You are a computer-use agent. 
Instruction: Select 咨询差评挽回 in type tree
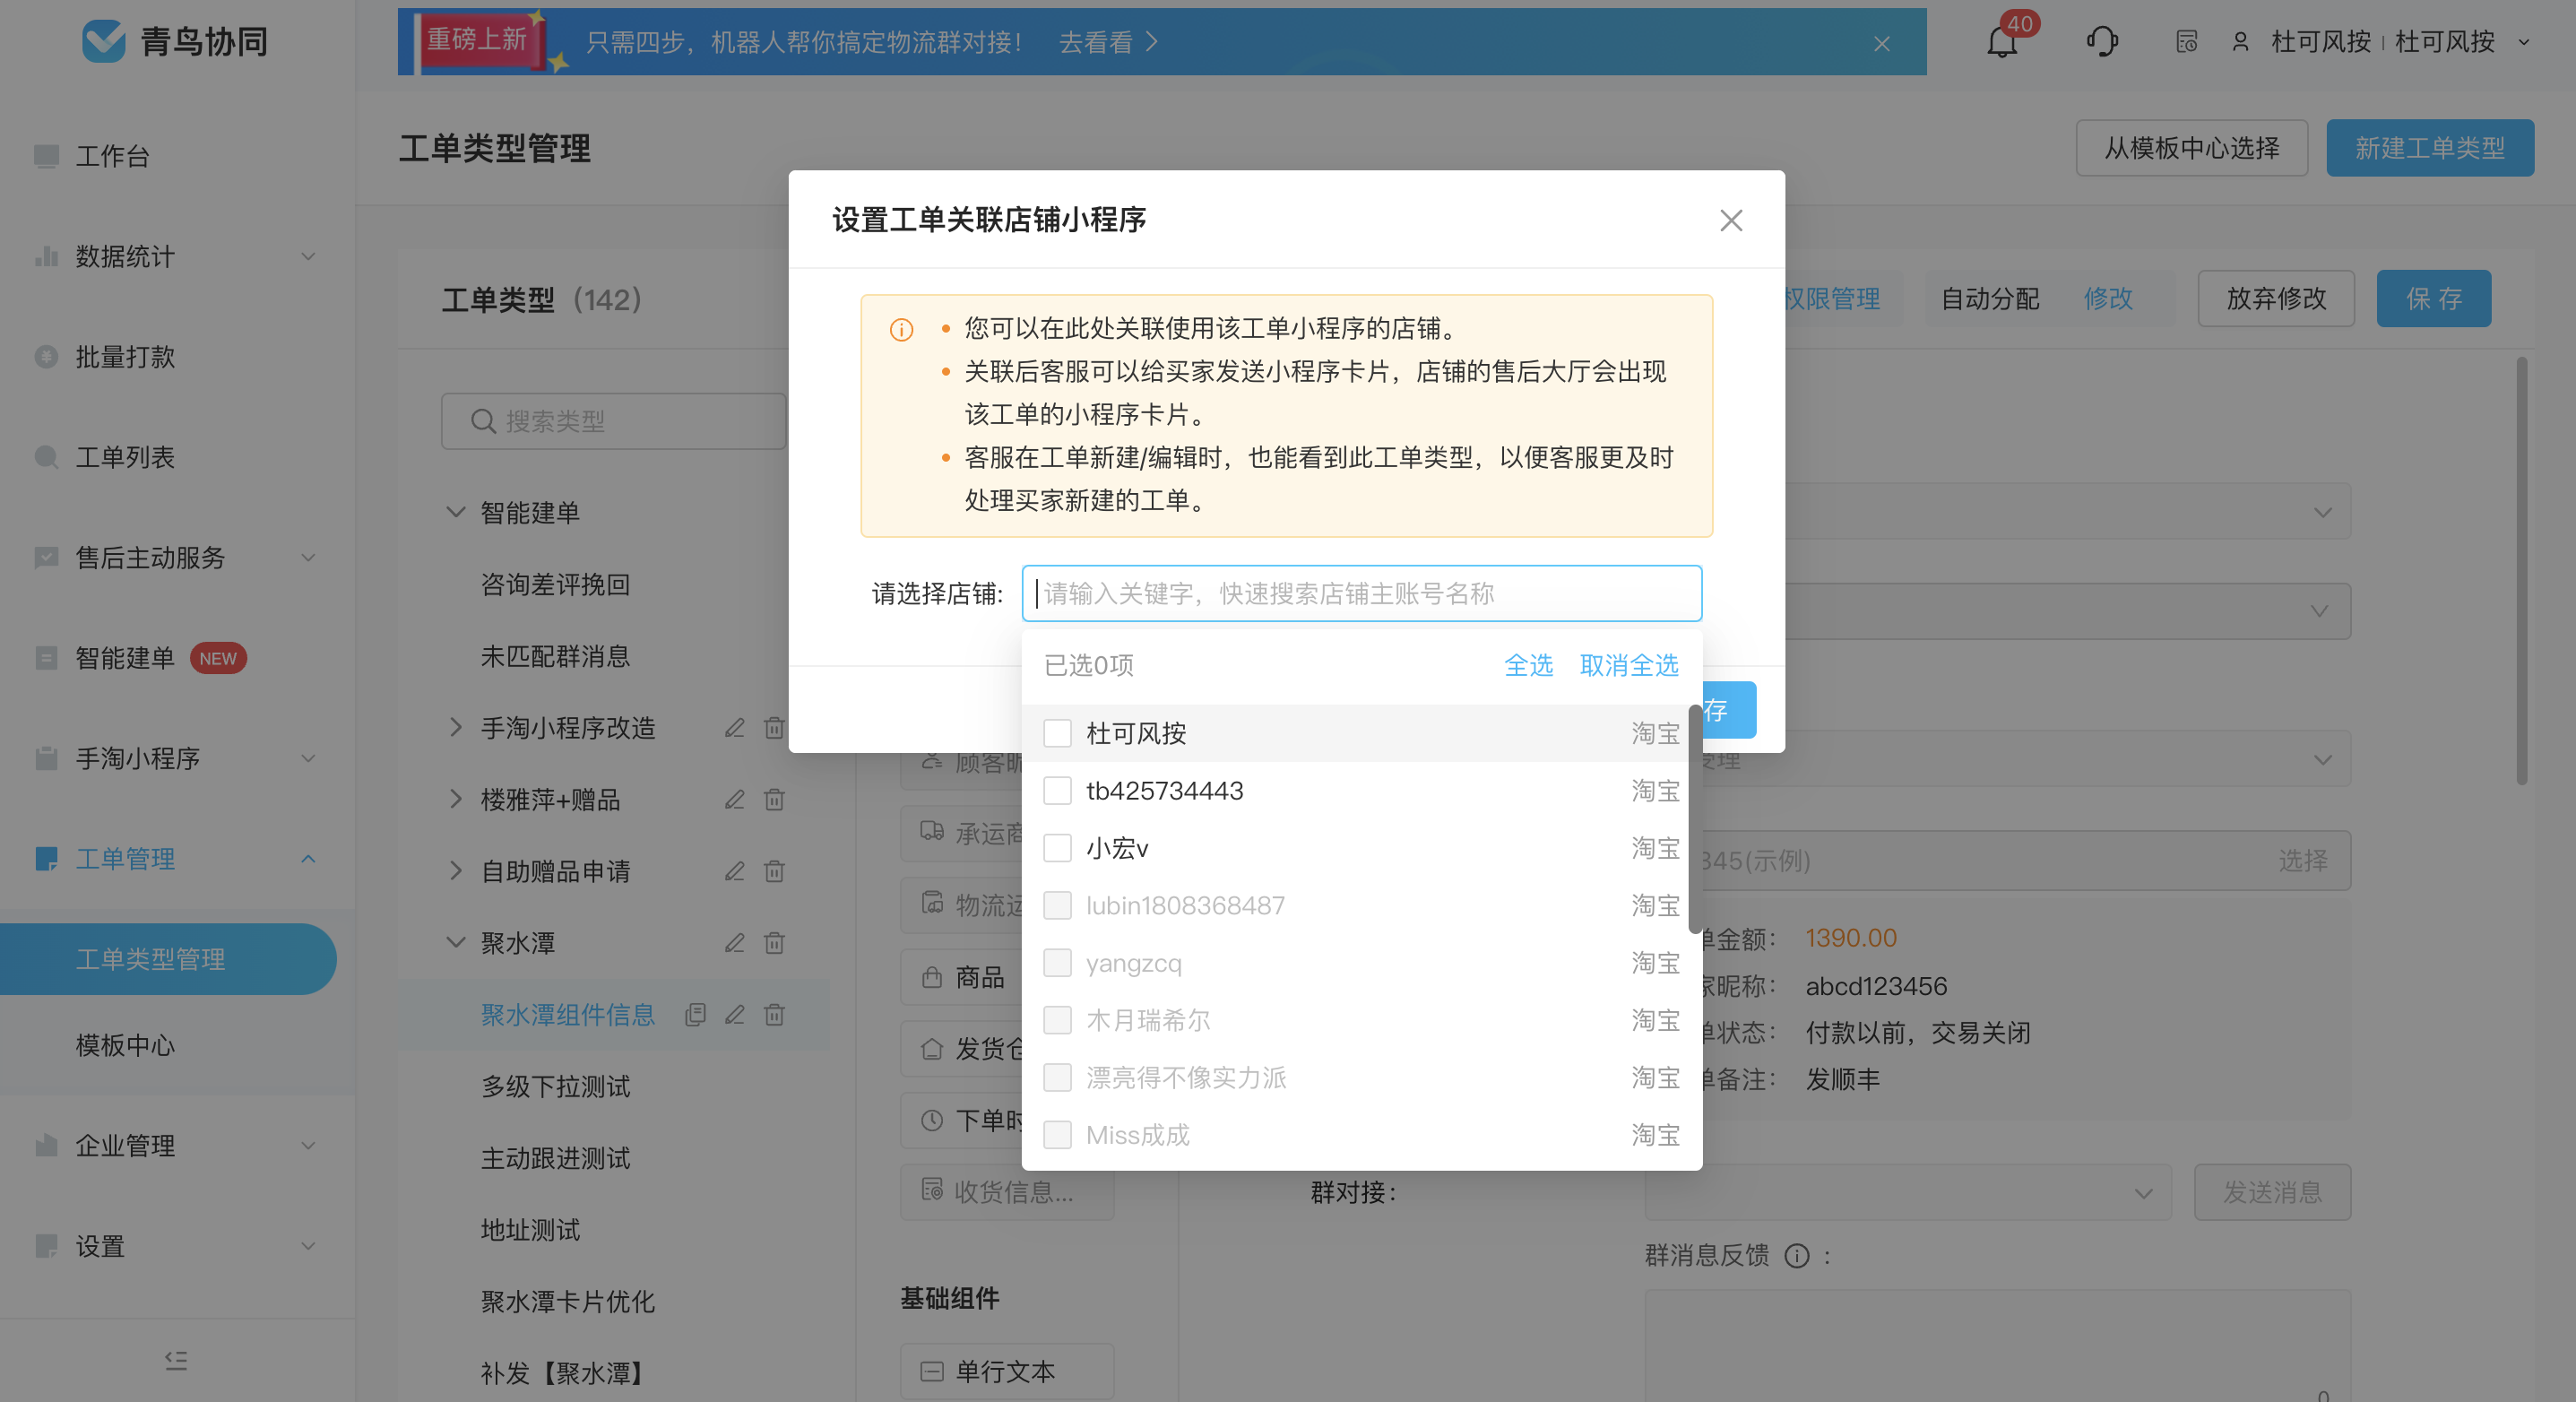(556, 585)
